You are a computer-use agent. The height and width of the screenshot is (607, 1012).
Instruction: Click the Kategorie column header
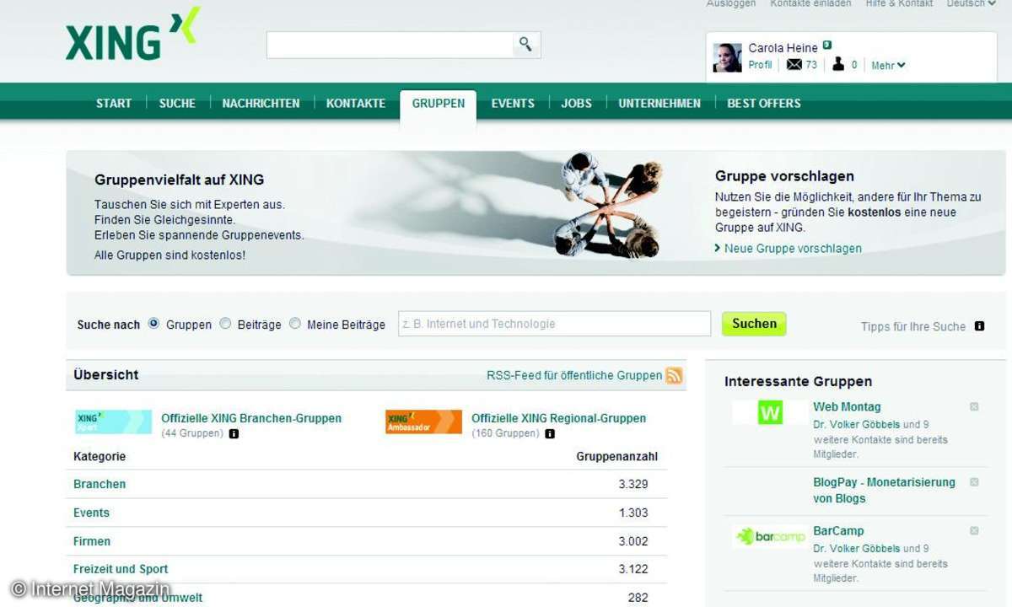[x=100, y=457]
